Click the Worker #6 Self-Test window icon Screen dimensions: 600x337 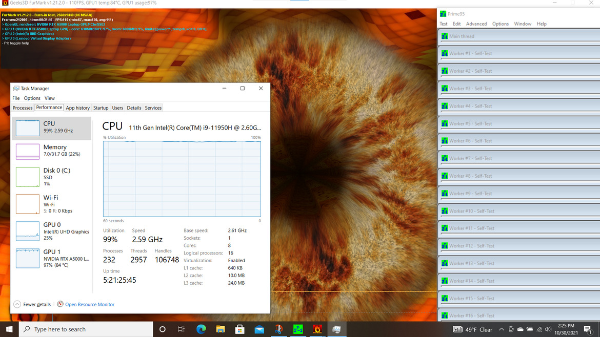(x=444, y=141)
